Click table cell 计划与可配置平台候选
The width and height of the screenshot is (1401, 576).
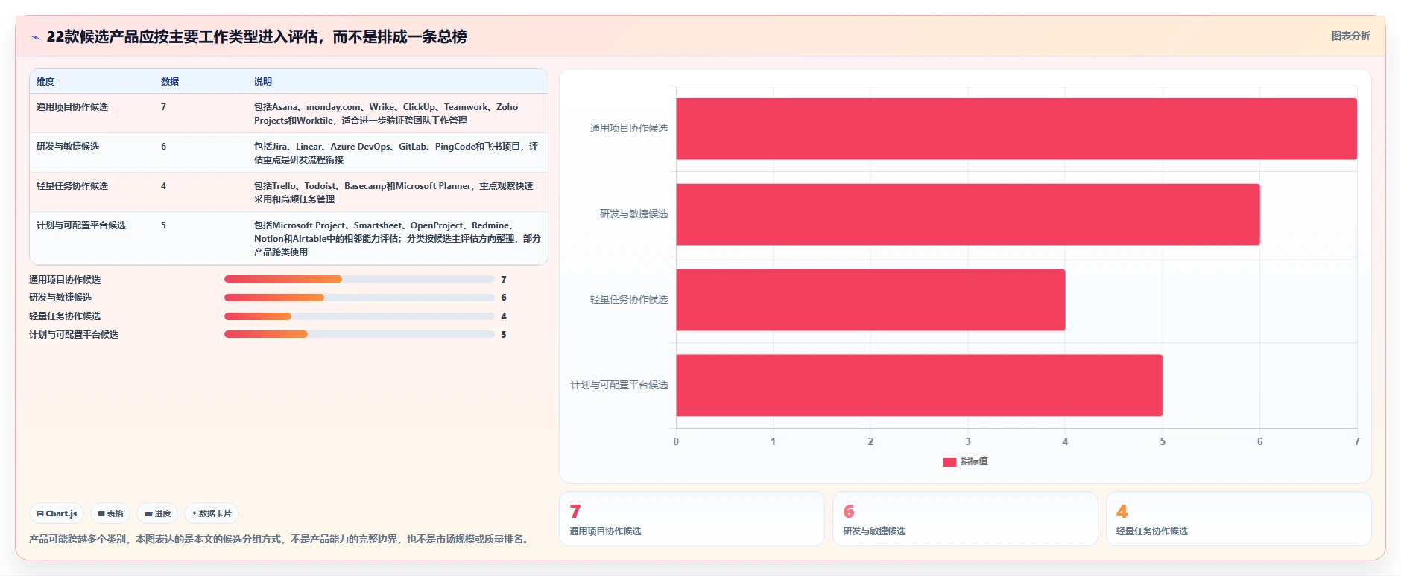pyautogui.click(x=81, y=225)
